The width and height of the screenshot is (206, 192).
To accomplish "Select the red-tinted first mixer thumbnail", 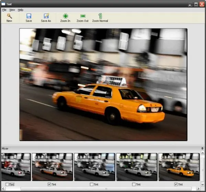I will tap(16, 167).
